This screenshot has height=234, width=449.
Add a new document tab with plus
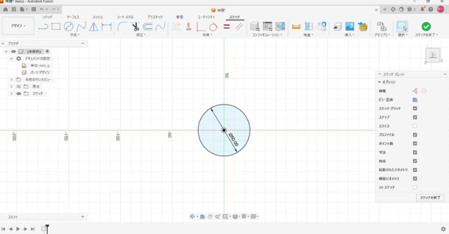tap(385, 10)
